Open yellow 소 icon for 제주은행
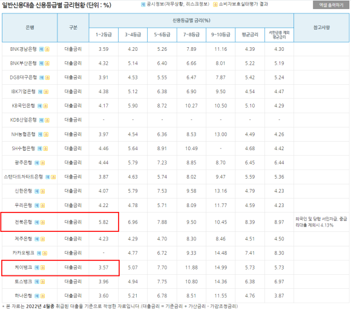 pos(43,239)
